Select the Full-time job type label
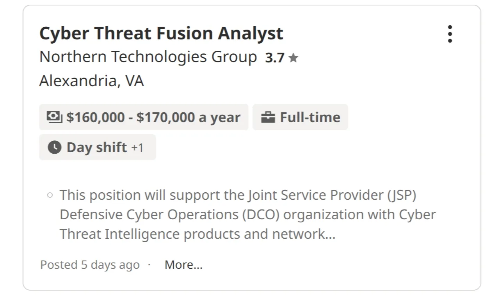500x298 pixels. coord(310,117)
